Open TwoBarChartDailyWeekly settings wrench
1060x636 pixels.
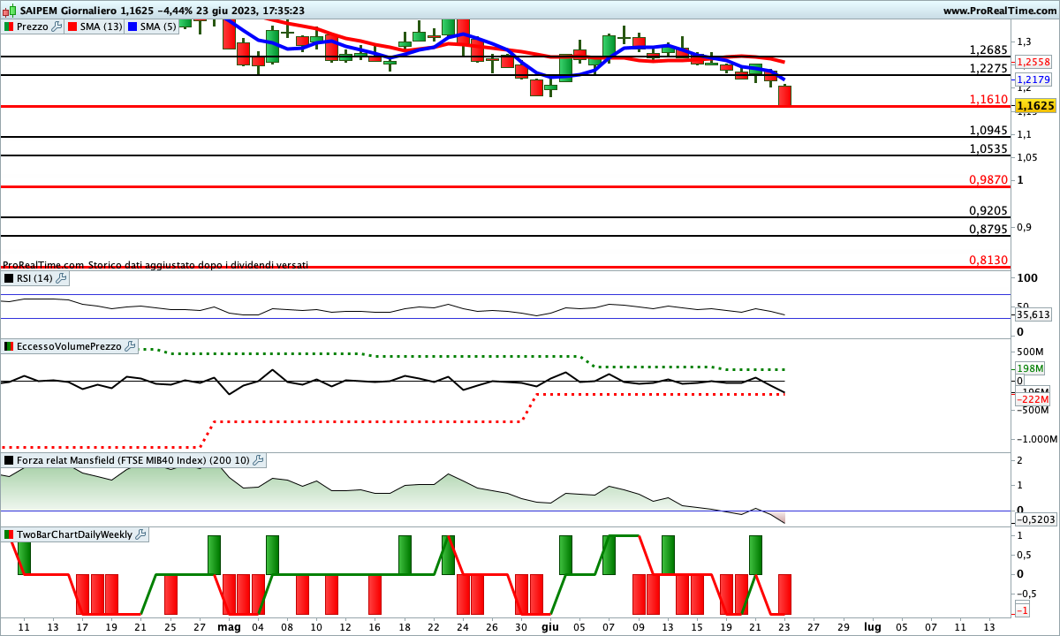pyautogui.click(x=141, y=534)
